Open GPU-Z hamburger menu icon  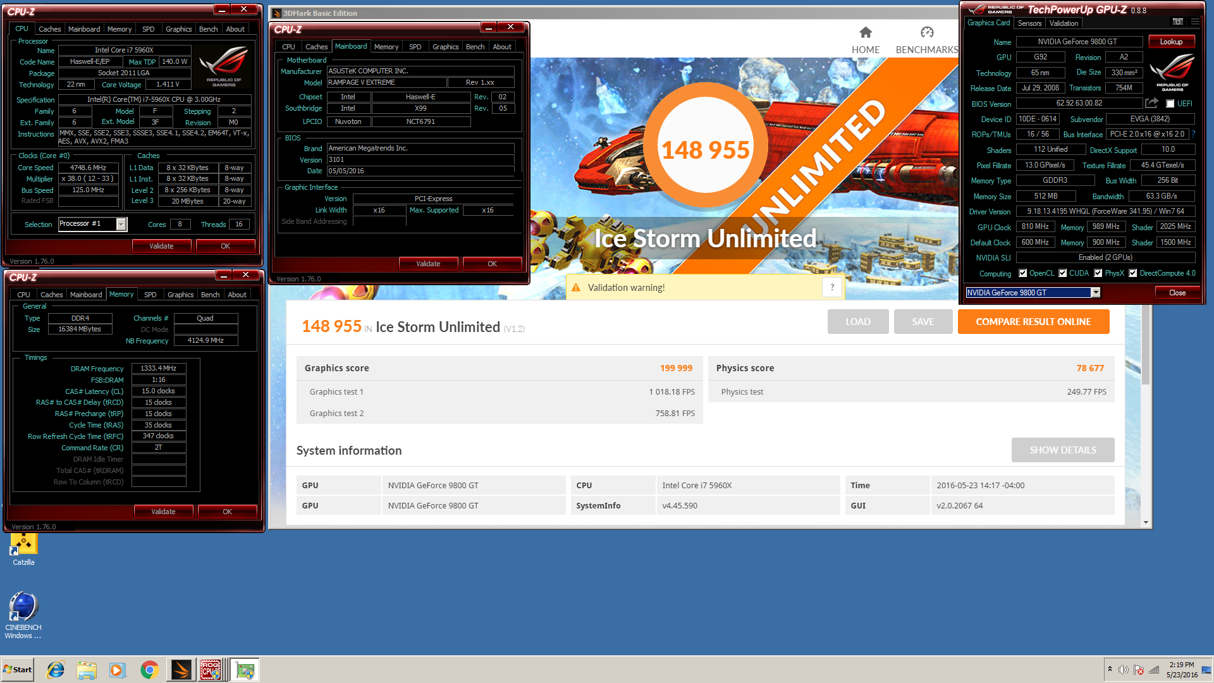1194,22
